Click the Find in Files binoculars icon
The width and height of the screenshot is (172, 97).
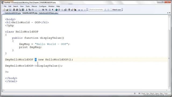[75, 10]
